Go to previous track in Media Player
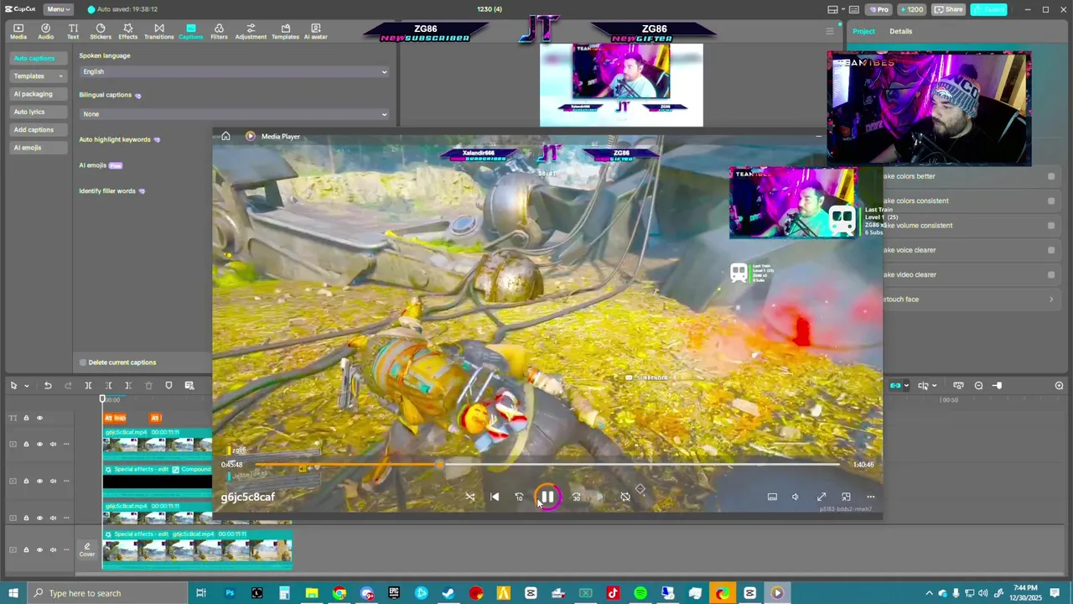This screenshot has width=1073, height=604. (495, 497)
